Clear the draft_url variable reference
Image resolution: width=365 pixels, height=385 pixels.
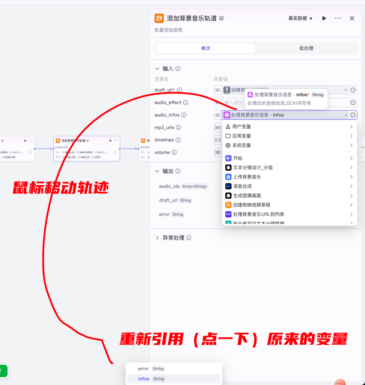click(x=346, y=90)
